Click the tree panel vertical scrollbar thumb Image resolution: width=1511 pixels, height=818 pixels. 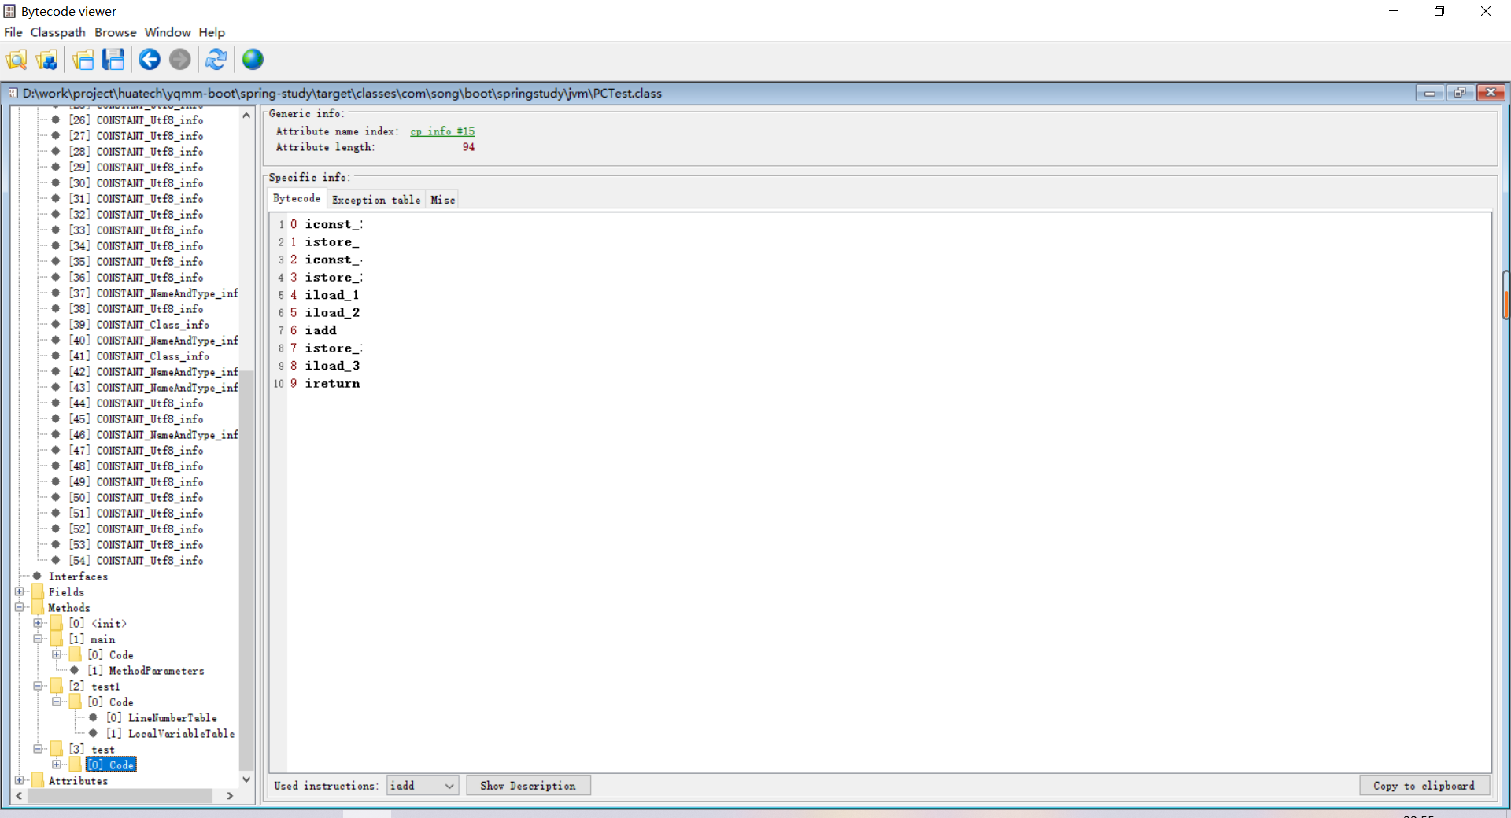246,570
